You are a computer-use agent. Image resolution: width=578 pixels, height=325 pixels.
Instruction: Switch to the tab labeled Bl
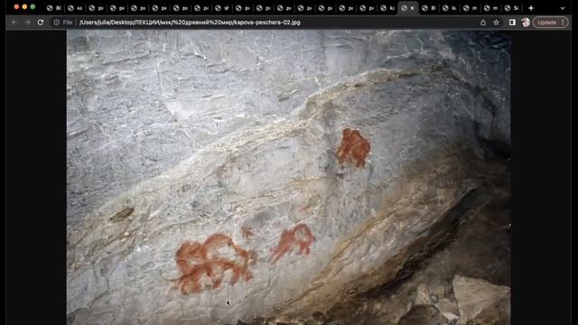pos(429,8)
